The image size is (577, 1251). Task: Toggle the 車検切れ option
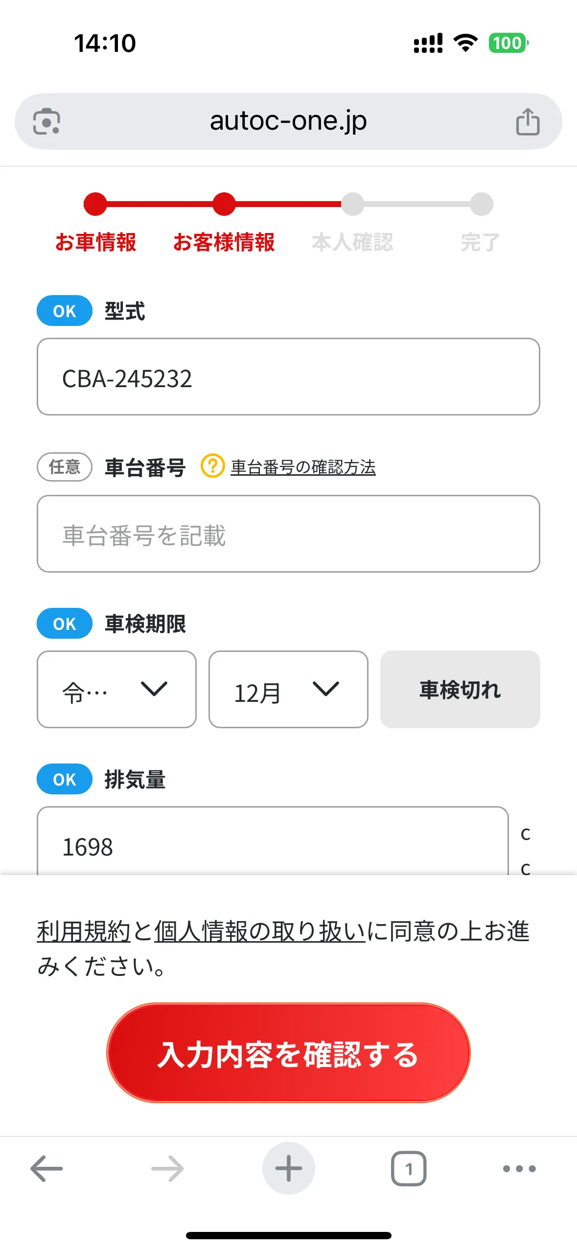click(459, 690)
